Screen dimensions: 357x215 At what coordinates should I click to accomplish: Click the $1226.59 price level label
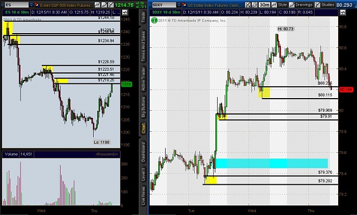[106, 62]
